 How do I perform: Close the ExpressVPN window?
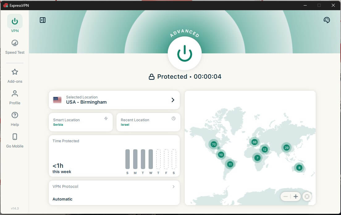point(333,5)
